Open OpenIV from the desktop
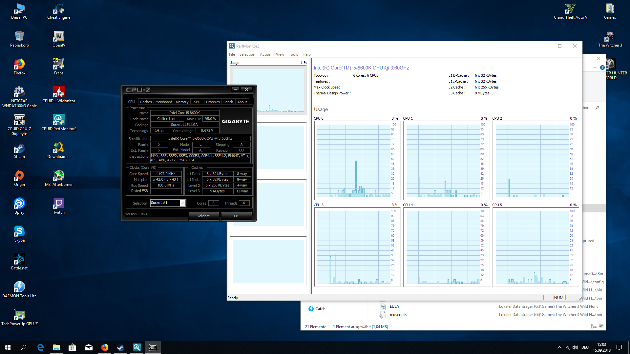Viewport: 630px width, 354px height. point(58,36)
